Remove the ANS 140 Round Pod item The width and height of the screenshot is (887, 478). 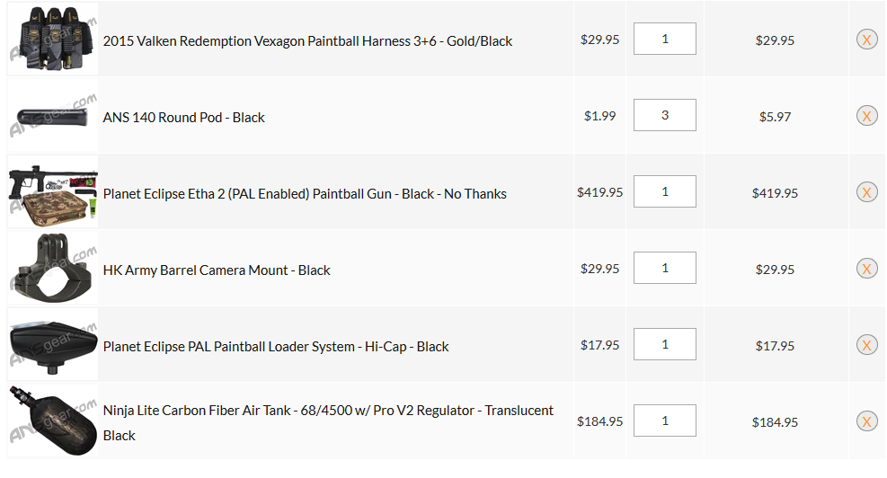click(866, 116)
